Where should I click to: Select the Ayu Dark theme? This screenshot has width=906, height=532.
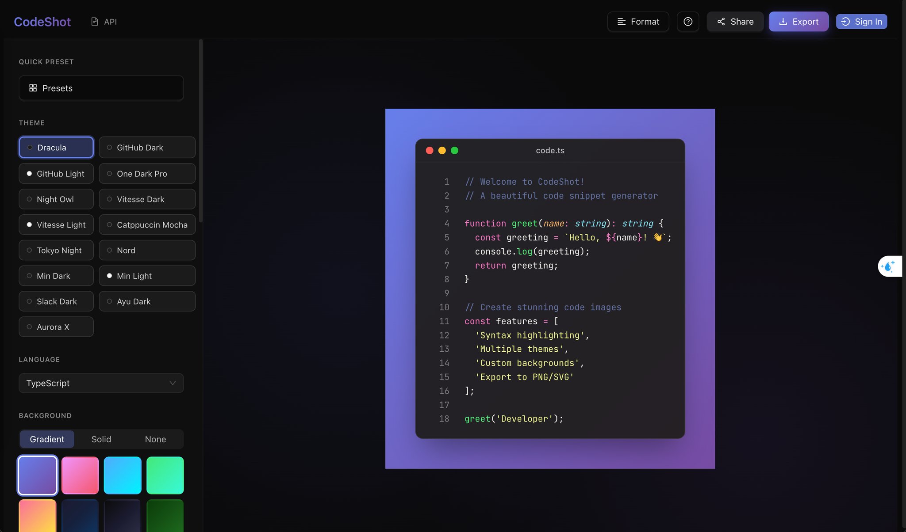(x=147, y=301)
